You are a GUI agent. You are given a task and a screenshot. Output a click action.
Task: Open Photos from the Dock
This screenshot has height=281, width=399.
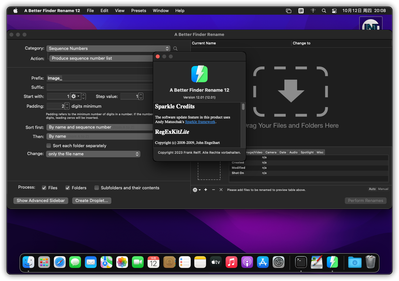(122, 262)
